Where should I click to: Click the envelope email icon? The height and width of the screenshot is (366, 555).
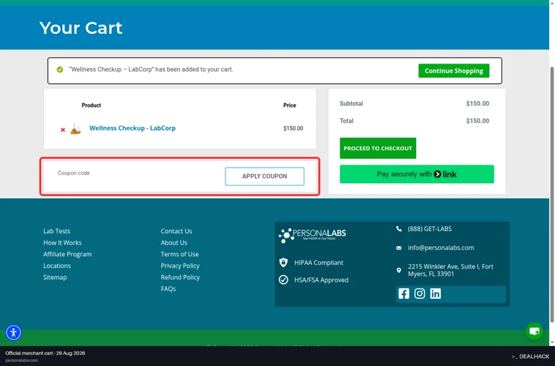pyautogui.click(x=399, y=248)
